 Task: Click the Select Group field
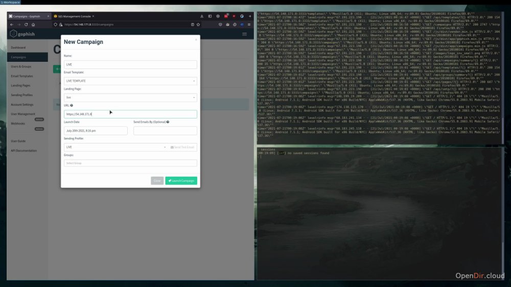[130, 163]
